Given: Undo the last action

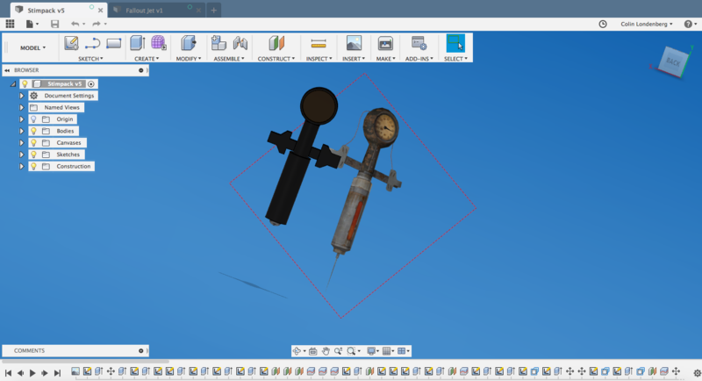Looking at the screenshot, I should (75, 24).
